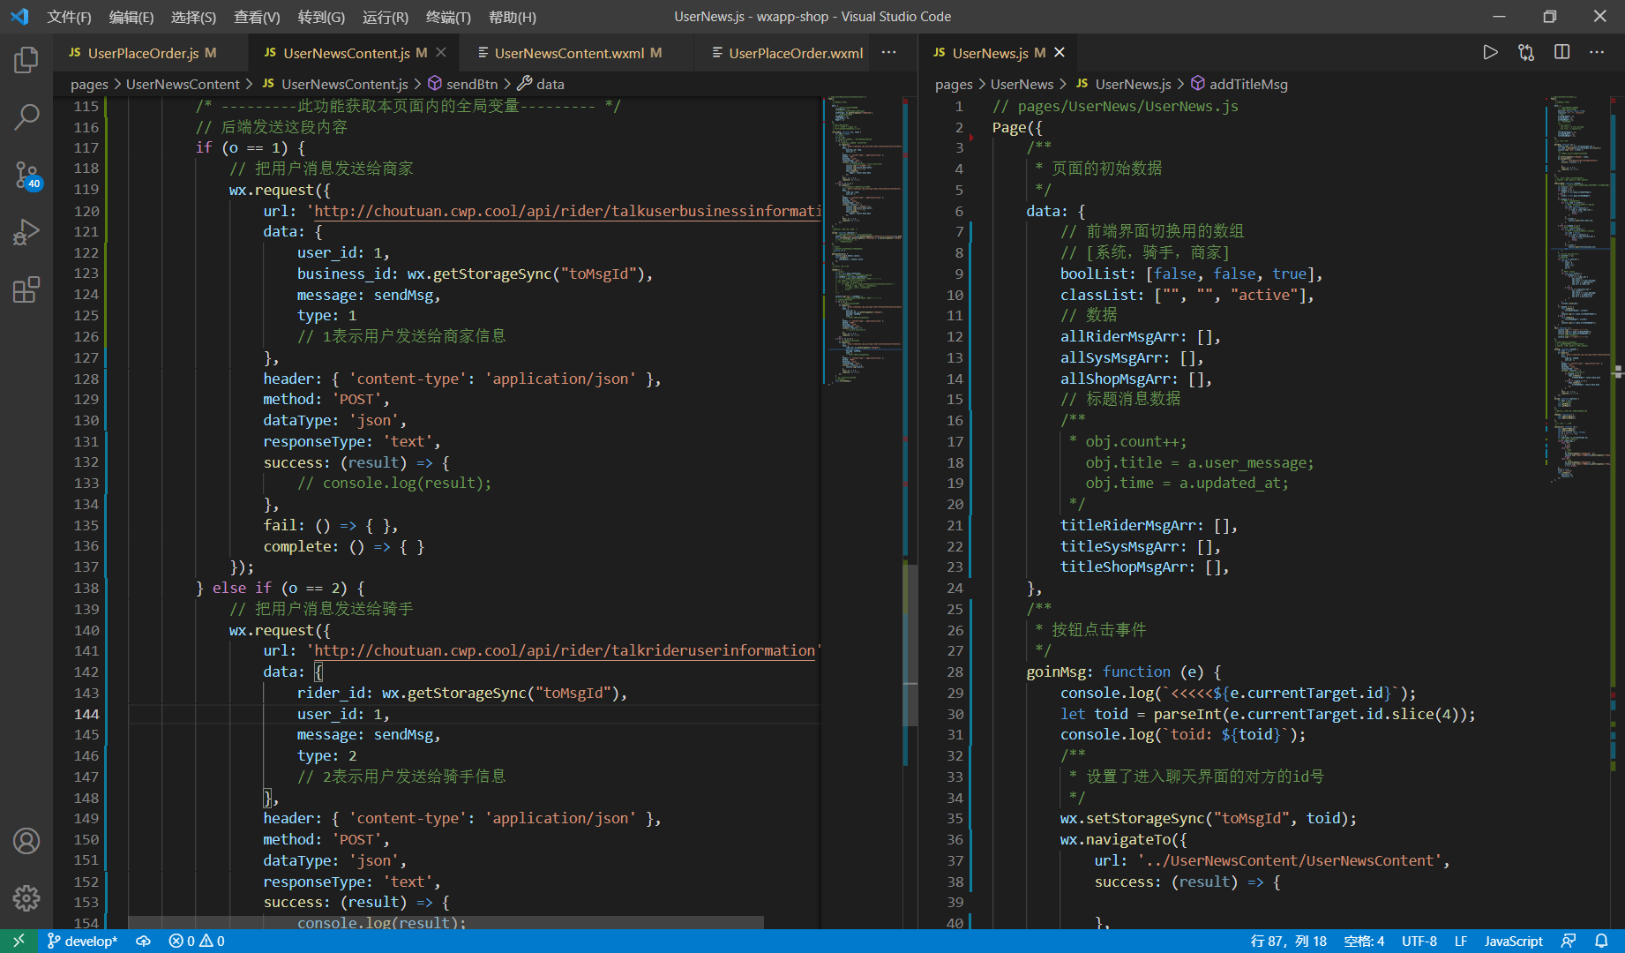Click the sendBtn breadcrumb in the left editor

(462, 85)
